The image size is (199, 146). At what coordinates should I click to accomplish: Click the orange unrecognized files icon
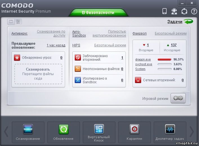coord(78,69)
